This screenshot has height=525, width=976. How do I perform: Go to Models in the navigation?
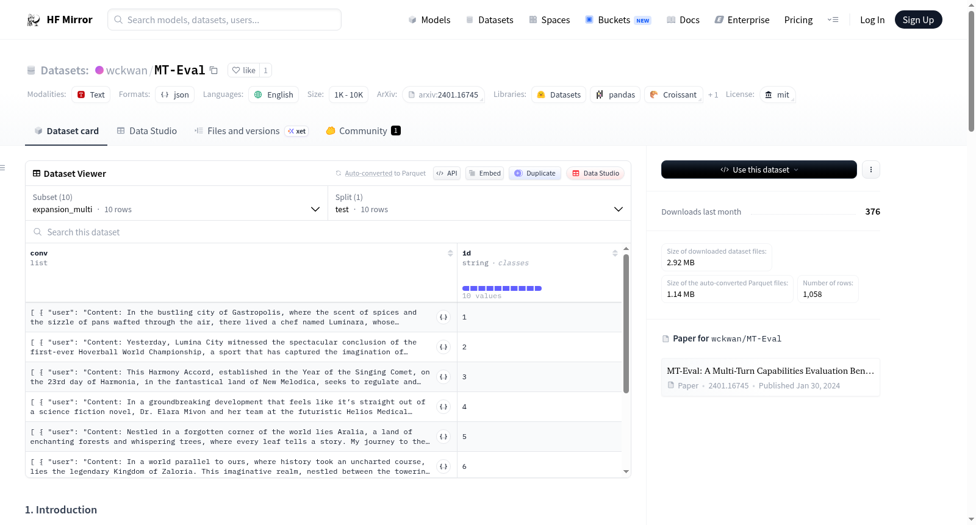pyautogui.click(x=429, y=20)
